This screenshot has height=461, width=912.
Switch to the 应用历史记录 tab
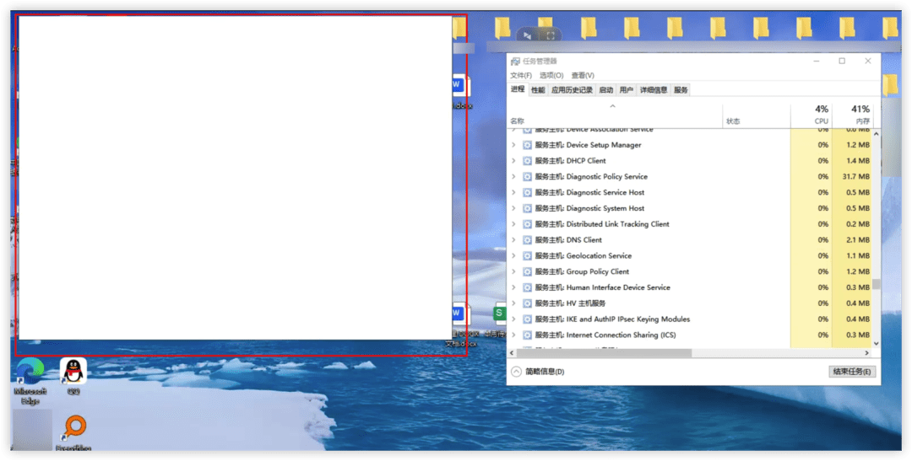[x=573, y=90]
